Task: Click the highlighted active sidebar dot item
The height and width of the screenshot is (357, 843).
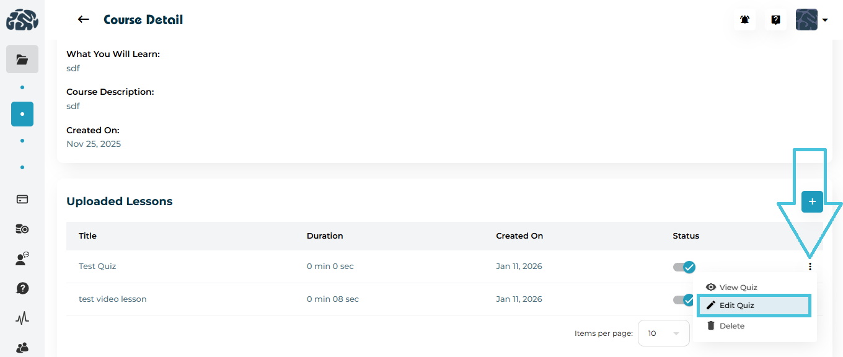Action: pos(22,114)
